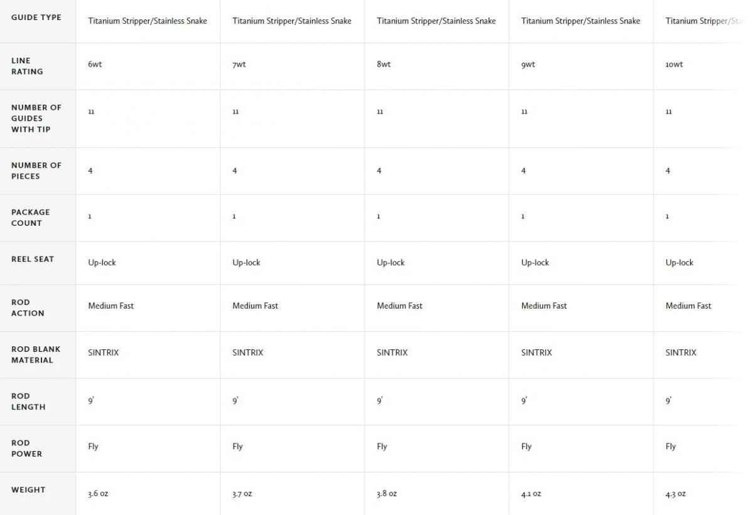
Task: Click Up-lock in the 7wt column
Action: pos(246,263)
